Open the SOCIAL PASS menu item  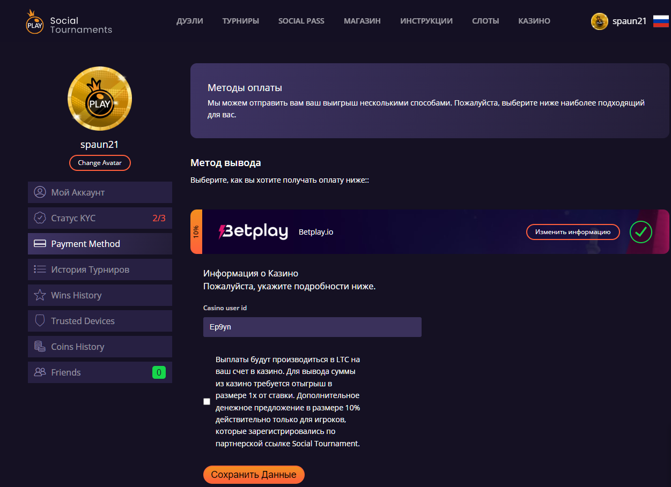301,21
